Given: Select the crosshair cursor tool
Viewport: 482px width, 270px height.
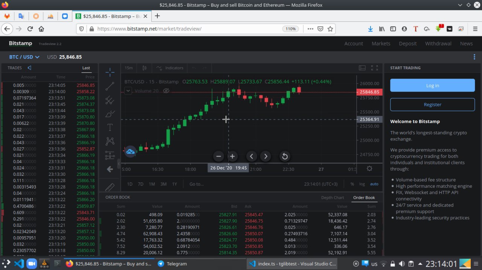Looking at the screenshot, I should [x=110, y=72].
